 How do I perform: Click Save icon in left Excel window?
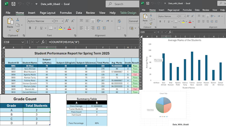click(13, 4)
